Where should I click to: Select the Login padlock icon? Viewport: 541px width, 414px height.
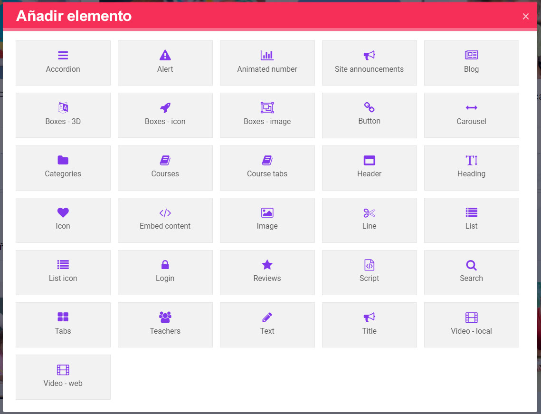coord(165,265)
